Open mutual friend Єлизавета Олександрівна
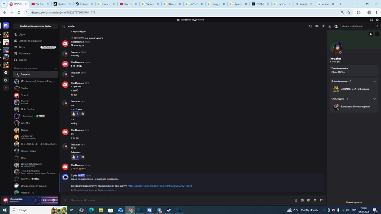 354,106
